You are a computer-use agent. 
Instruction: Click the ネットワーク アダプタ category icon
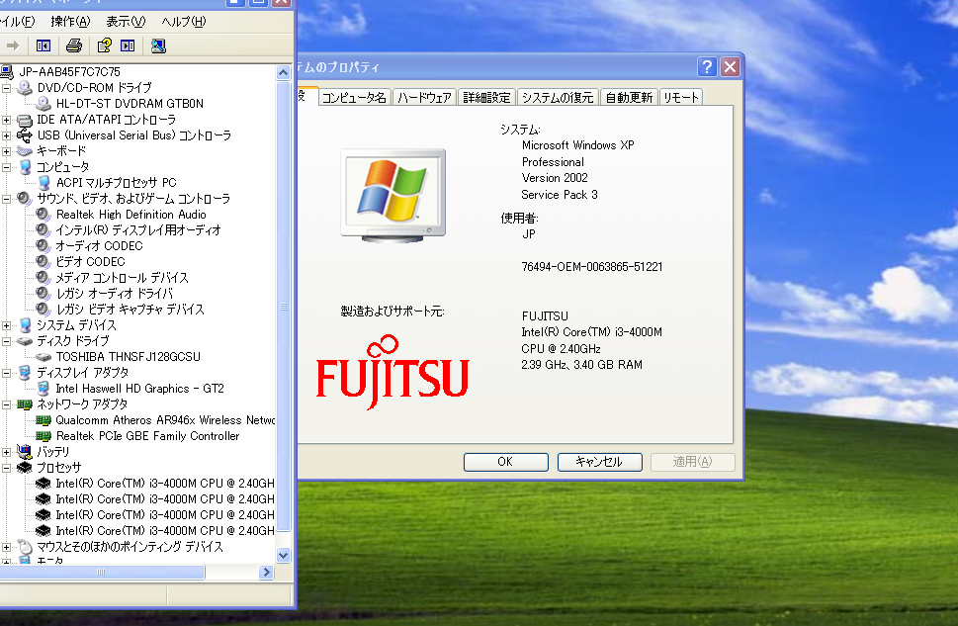25,404
